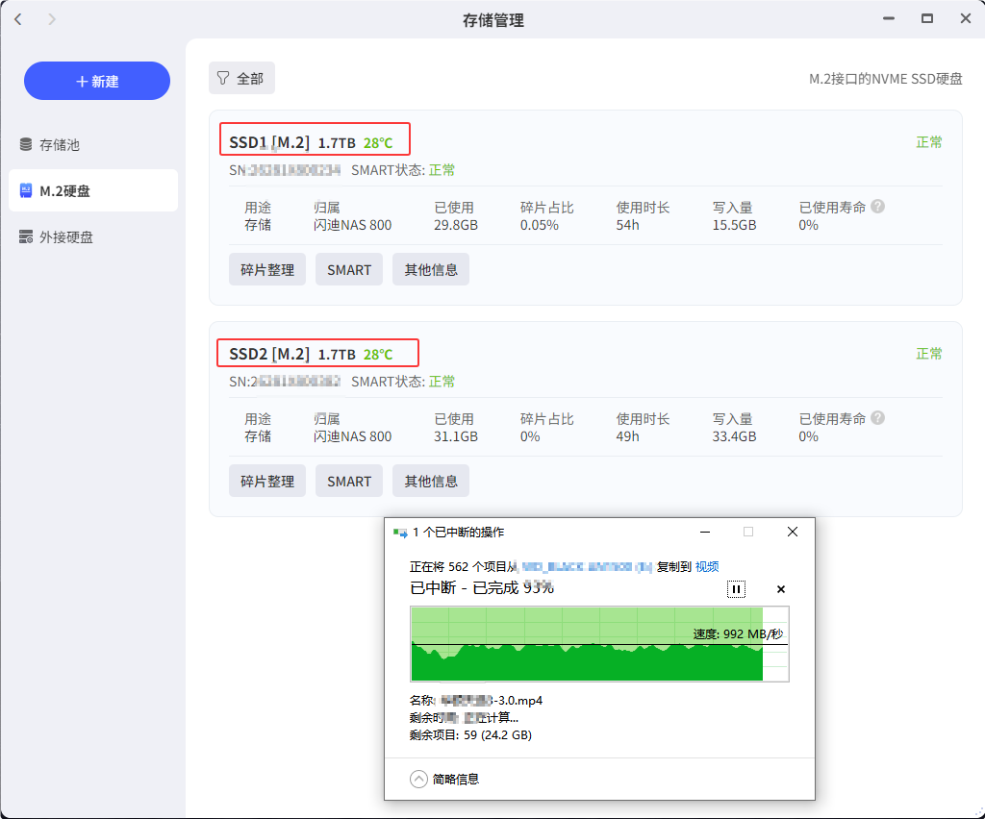
Task: Close the copy progress dialog
Action: tap(793, 533)
